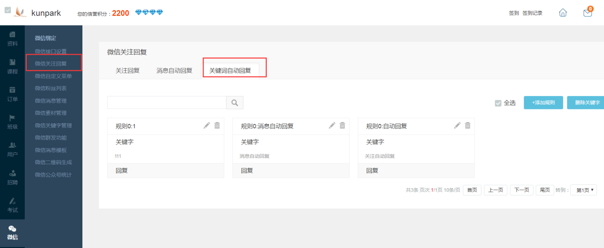The height and width of the screenshot is (248, 604).
Task: Open the message inbox icon with badge
Action: coord(588,12)
